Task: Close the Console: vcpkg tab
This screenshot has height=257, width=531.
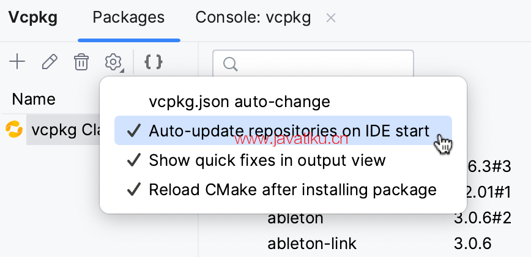Action: pos(330,18)
